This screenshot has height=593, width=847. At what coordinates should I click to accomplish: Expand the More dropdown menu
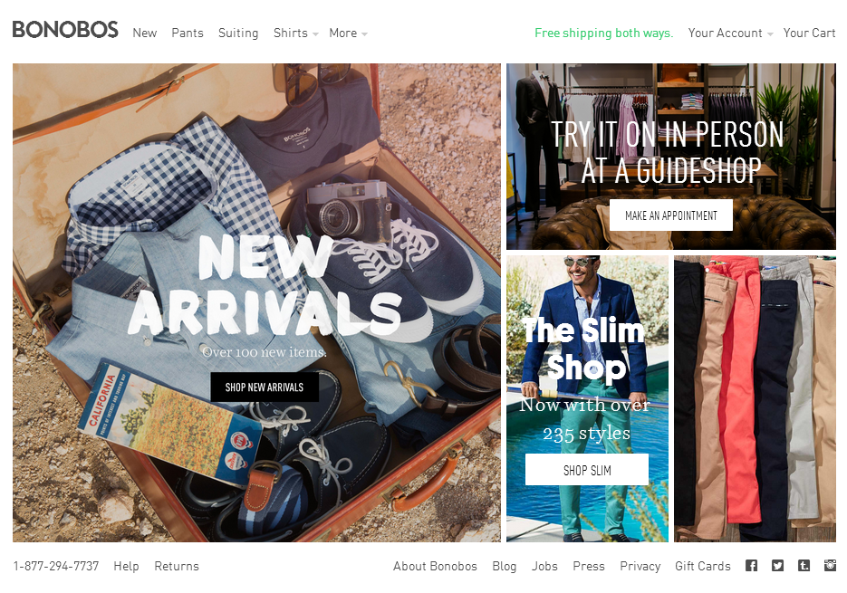pos(349,33)
